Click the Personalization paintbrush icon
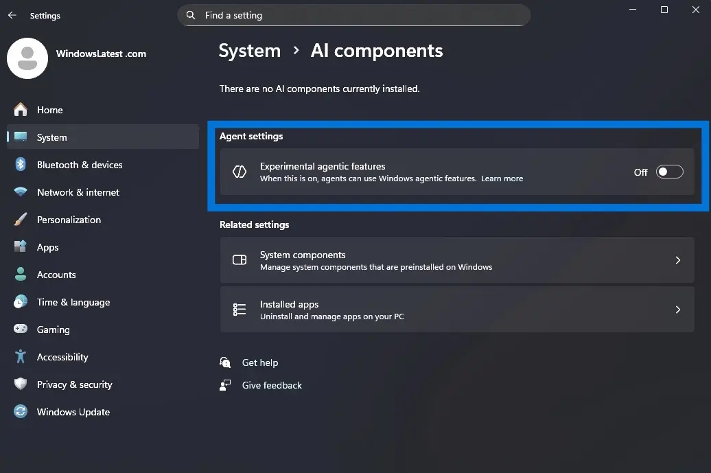Screen dimensions: 711x473 21,220
